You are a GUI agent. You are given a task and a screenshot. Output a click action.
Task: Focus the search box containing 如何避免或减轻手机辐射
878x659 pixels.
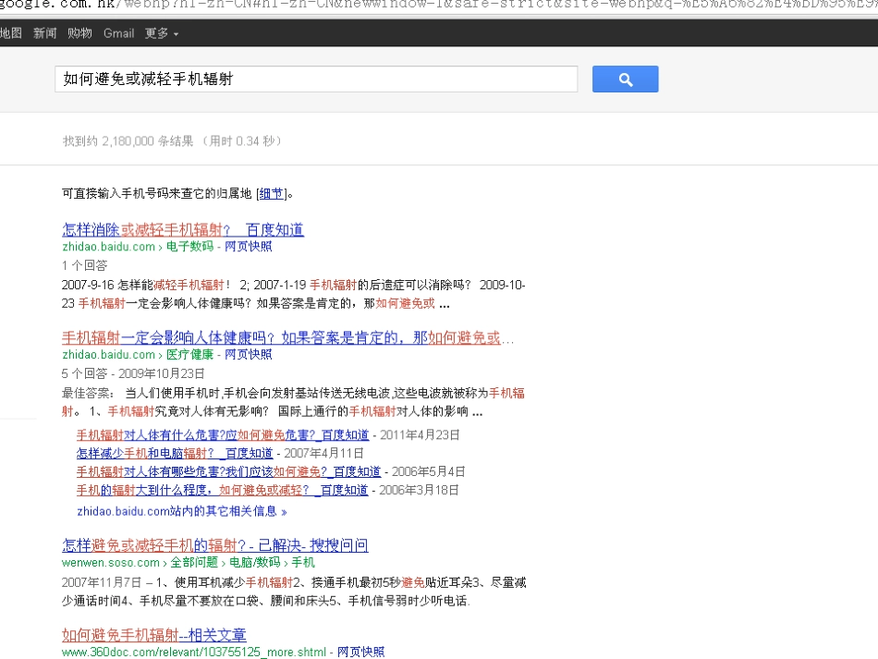click(x=315, y=79)
